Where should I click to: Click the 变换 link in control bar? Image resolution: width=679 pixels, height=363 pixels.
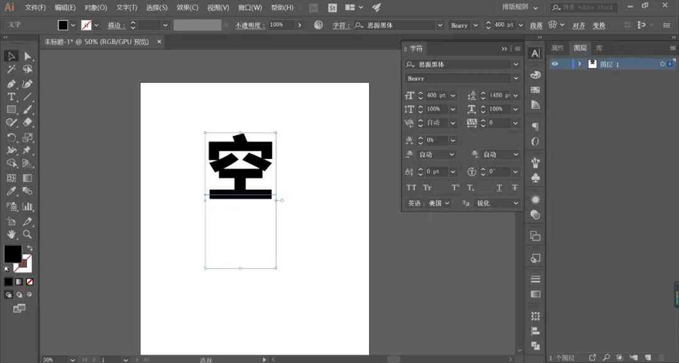pyautogui.click(x=599, y=26)
